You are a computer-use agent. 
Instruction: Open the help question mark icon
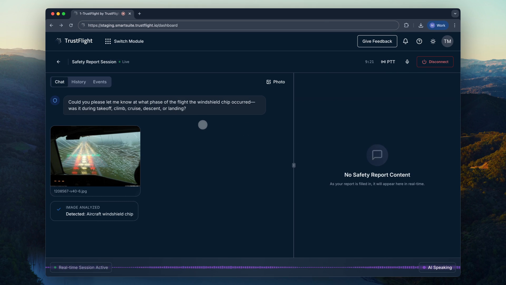pos(419,41)
